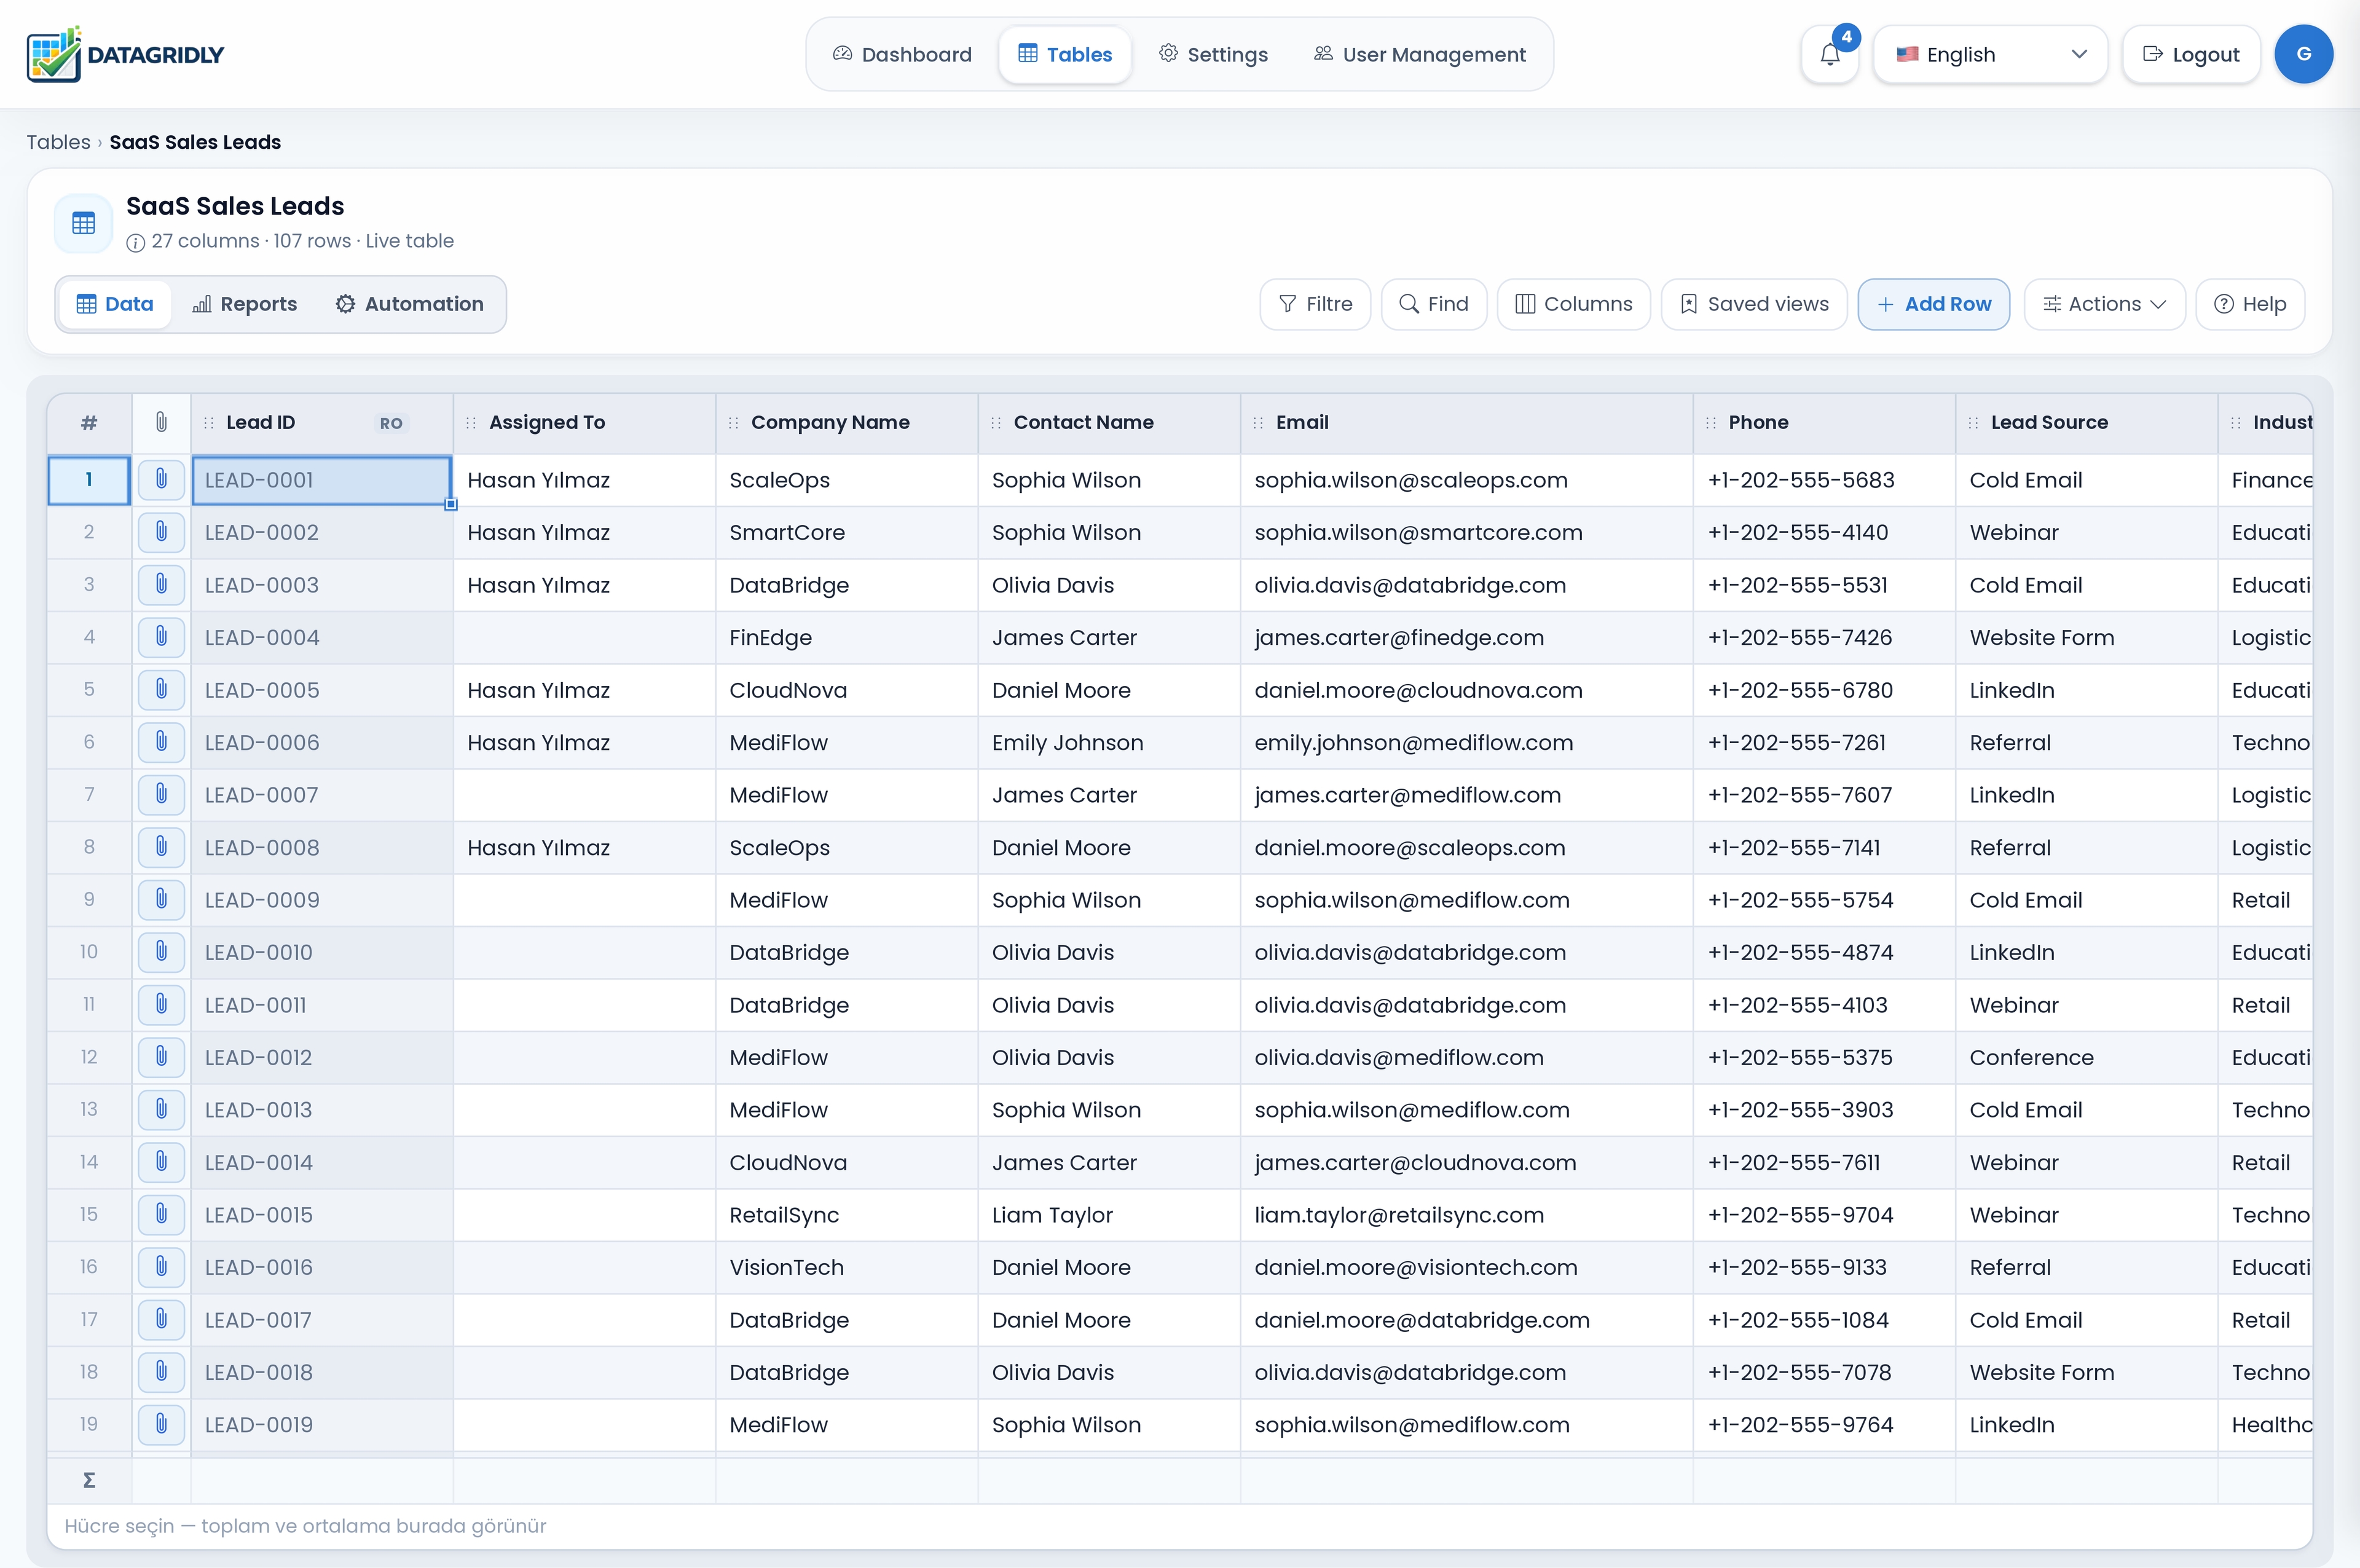Open the Help button
The height and width of the screenshot is (1568, 2360).
(2250, 304)
